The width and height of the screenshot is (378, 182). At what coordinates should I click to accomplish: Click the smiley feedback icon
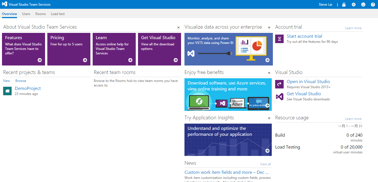pyautogui.click(x=363, y=5)
